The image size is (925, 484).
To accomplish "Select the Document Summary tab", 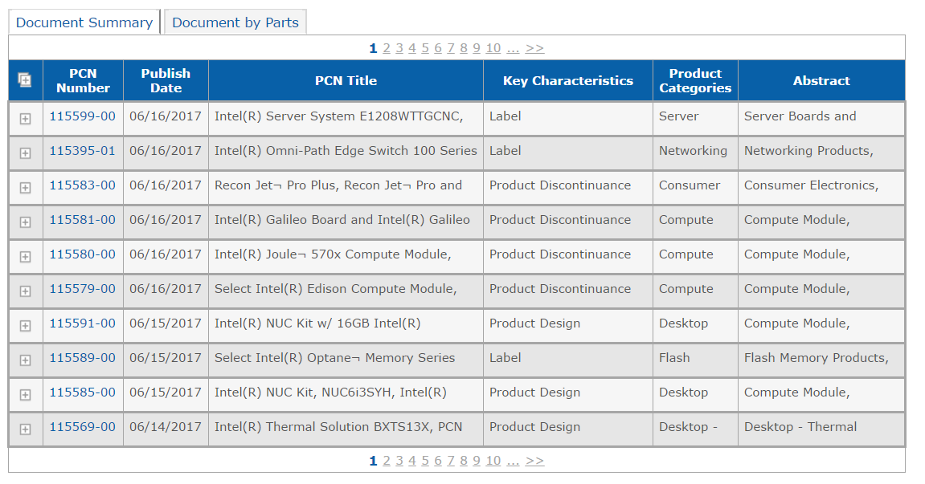I will (x=84, y=22).
